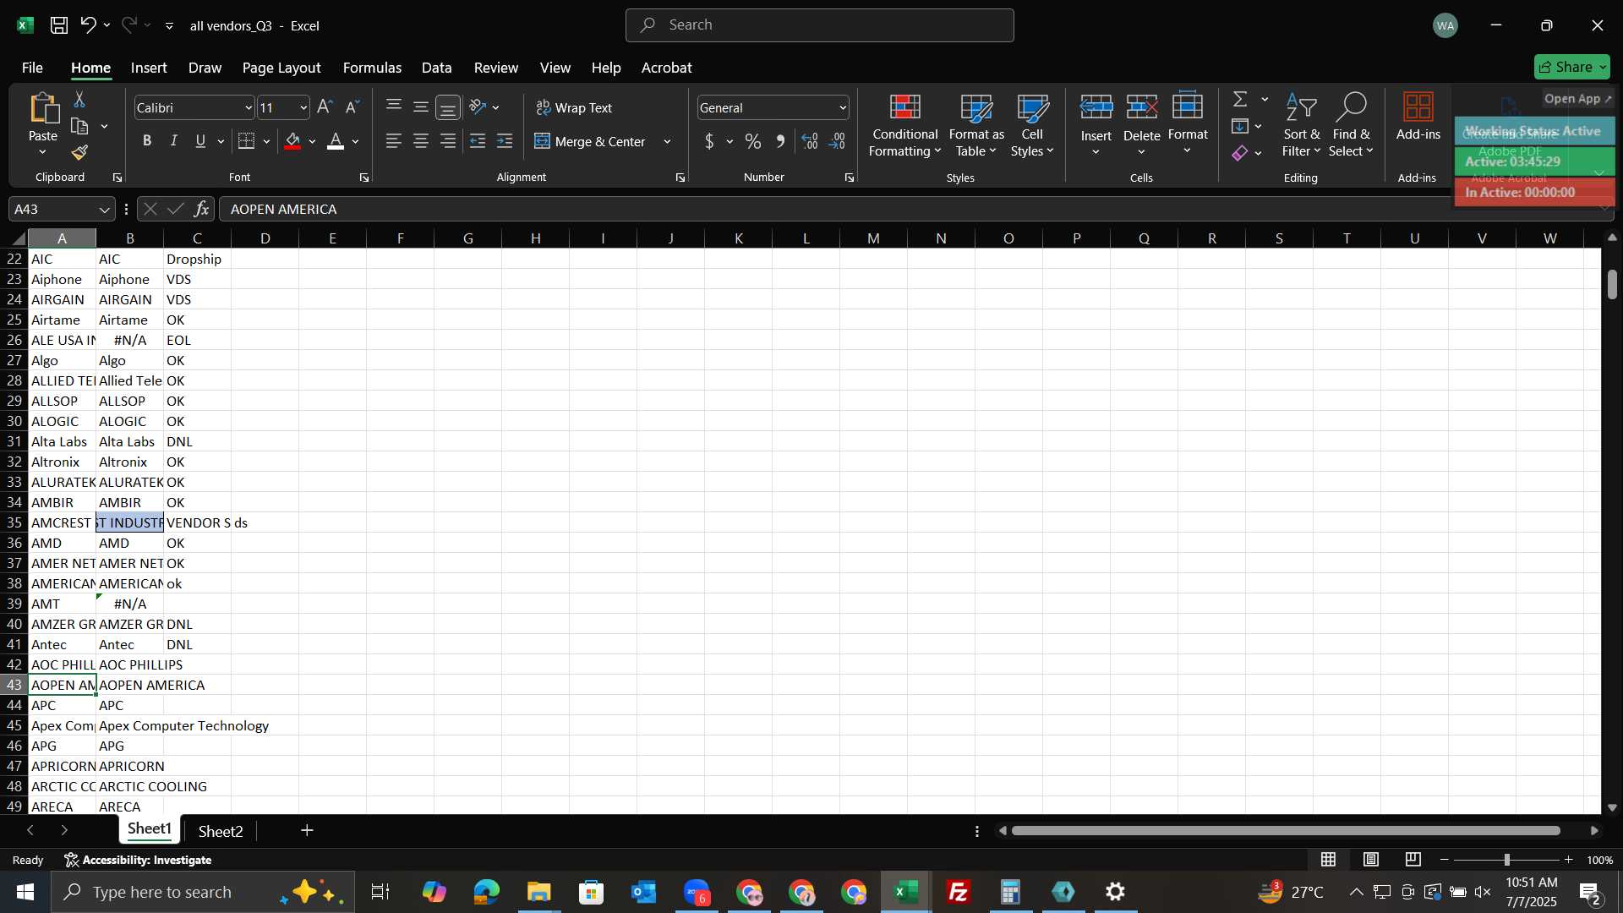Viewport: 1623px width, 913px height.
Task: Switch to the Review ribbon tab
Action: [x=495, y=68]
